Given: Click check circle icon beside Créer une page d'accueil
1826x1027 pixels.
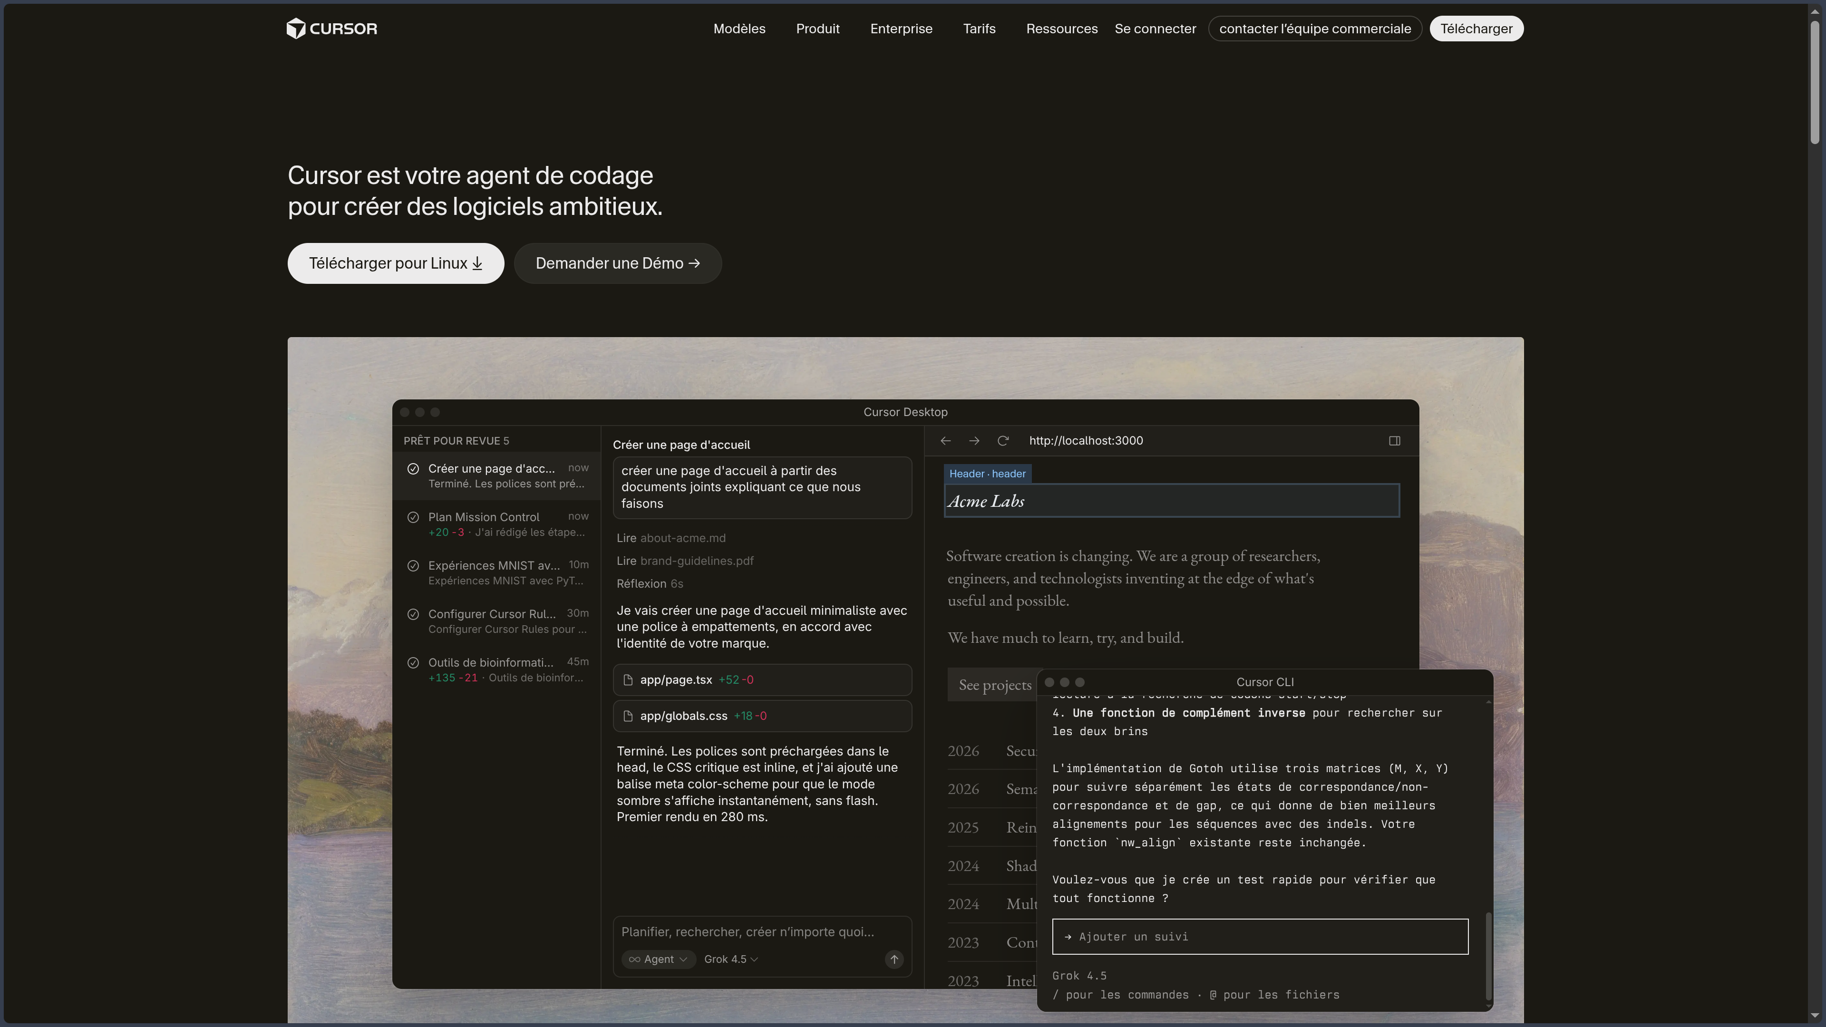Looking at the screenshot, I should pyautogui.click(x=413, y=468).
